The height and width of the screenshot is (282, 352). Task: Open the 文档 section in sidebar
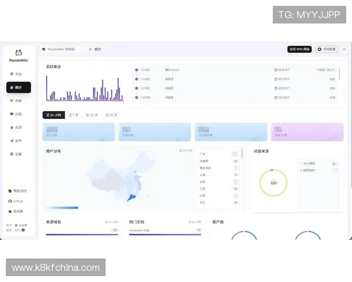(x=16, y=74)
